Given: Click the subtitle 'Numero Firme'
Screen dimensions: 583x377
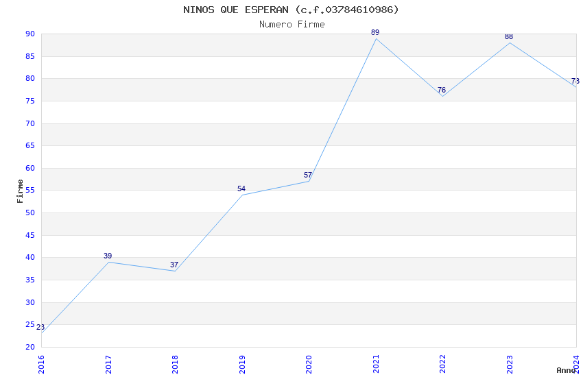Looking at the screenshot, I should tap(292, 25).
